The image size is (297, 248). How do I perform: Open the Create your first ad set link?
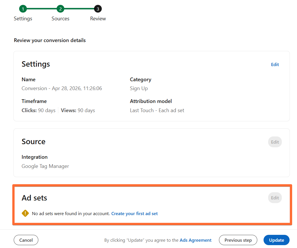pyautogui.click(x=134, y=213)
